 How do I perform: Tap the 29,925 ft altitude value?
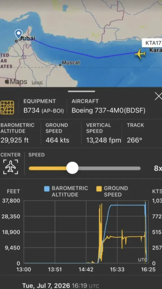click(15, 140)
